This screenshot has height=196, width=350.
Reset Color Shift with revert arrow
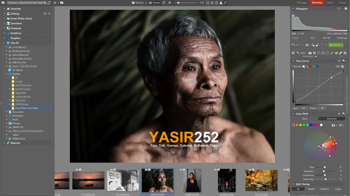[344, 114]
